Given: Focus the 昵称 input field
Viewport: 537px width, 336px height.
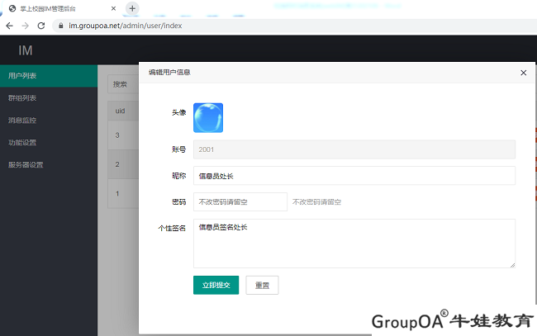Looking at the screenshot, I should point(354,176).
